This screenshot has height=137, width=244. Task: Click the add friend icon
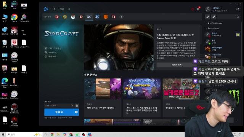pyautogui.click(x=207, y=17)
